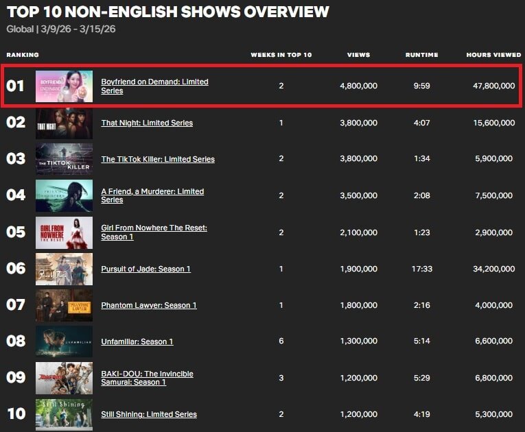525x432 pixels.
Task: Click the runtime value 4:07
Action: [x=422, y=123]
